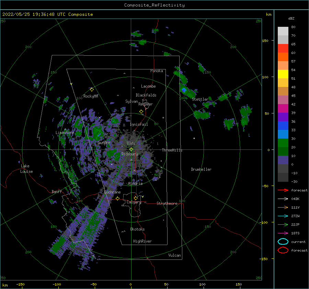Select the bright green 30 dBZ swatch
The height and width of the screenshot is (289, 309).
[283, 143]
